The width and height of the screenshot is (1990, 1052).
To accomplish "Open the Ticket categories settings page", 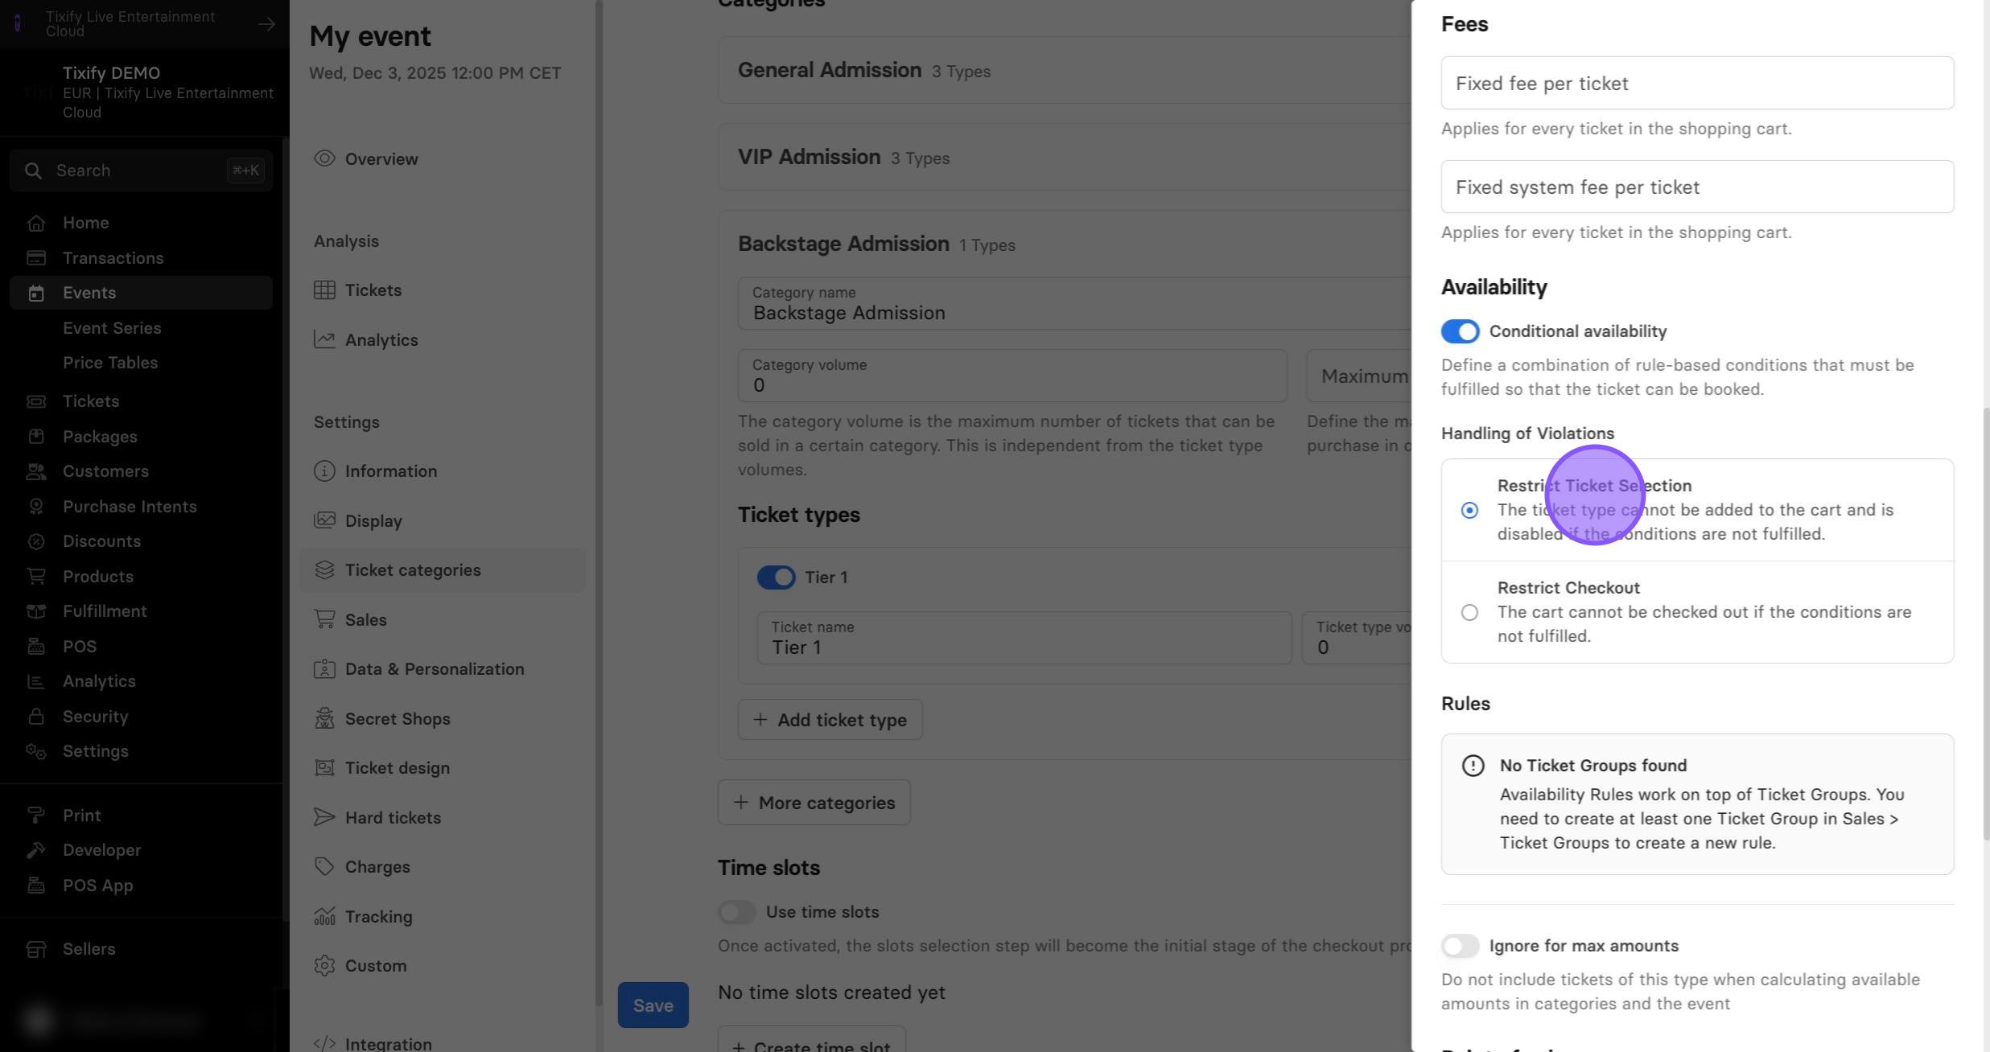I will pos(443,570).
